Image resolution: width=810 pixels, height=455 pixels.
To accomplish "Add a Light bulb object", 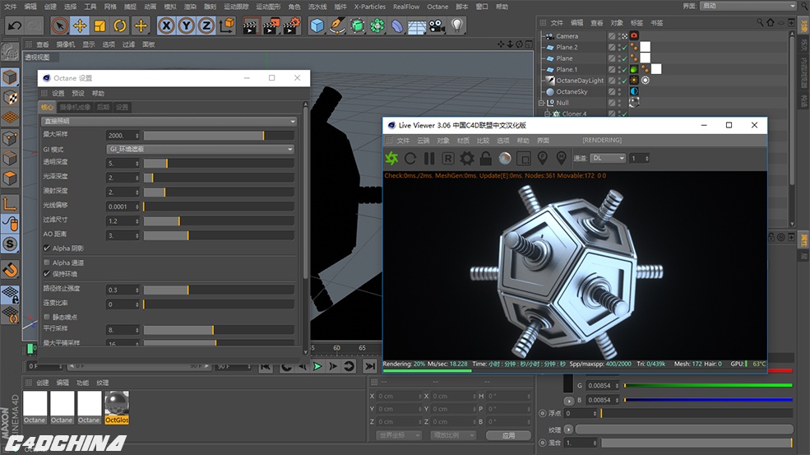I will pyautogui.click(x=456, y=26).
